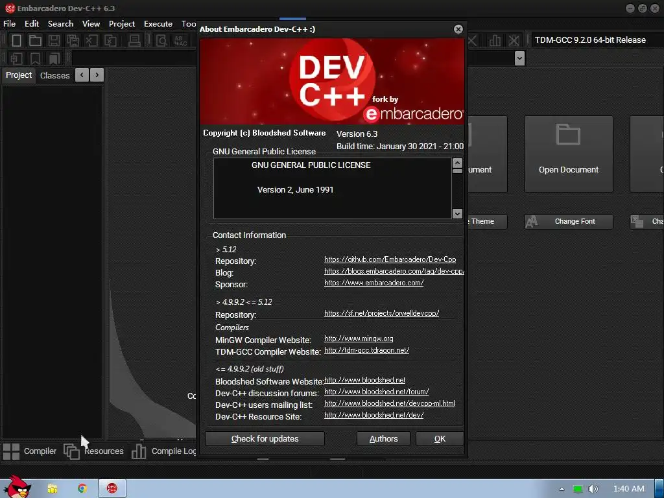The image size is (664, 498).
Task: Close the About Embarcadero Dev-C++ dialog
Action: point(458,29)
